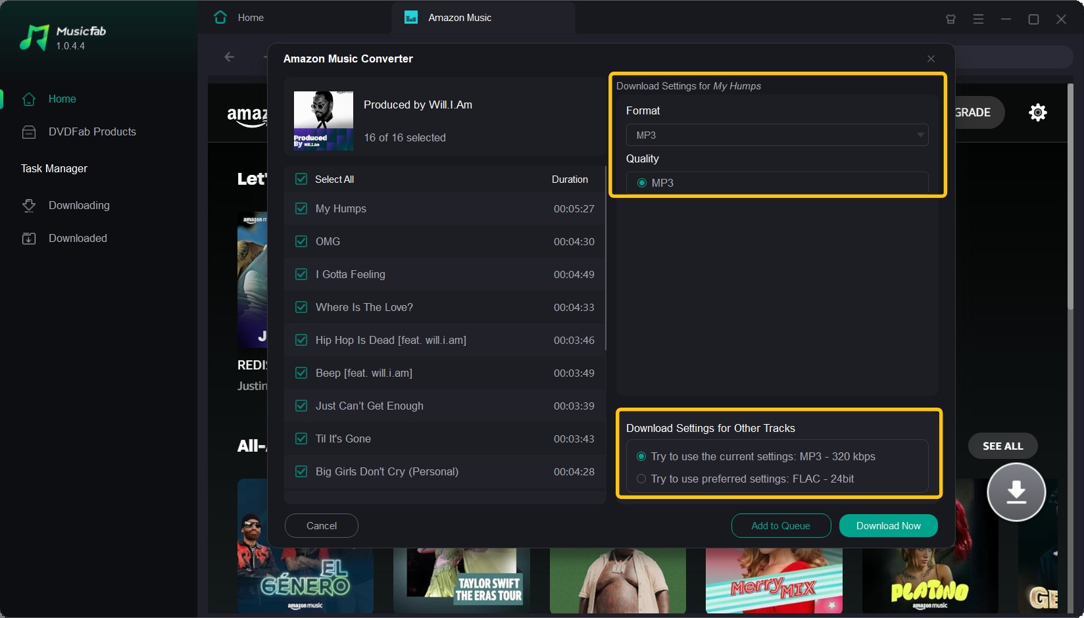Click the Produced by Will.I.Am album thumbnail
Screen dimensions: 1084x618
coord(323,120)
